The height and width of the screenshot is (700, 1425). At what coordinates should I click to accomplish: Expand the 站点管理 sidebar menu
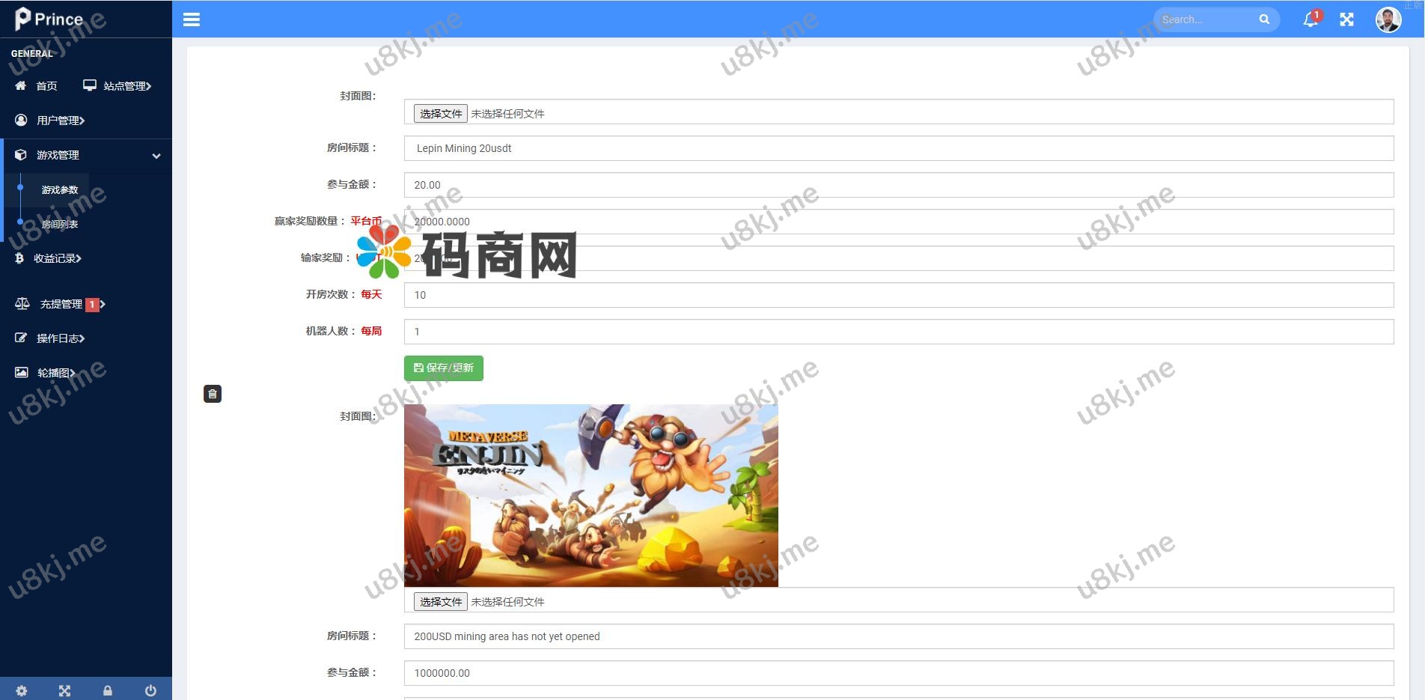pyautogui.click(x=118, y=86)
